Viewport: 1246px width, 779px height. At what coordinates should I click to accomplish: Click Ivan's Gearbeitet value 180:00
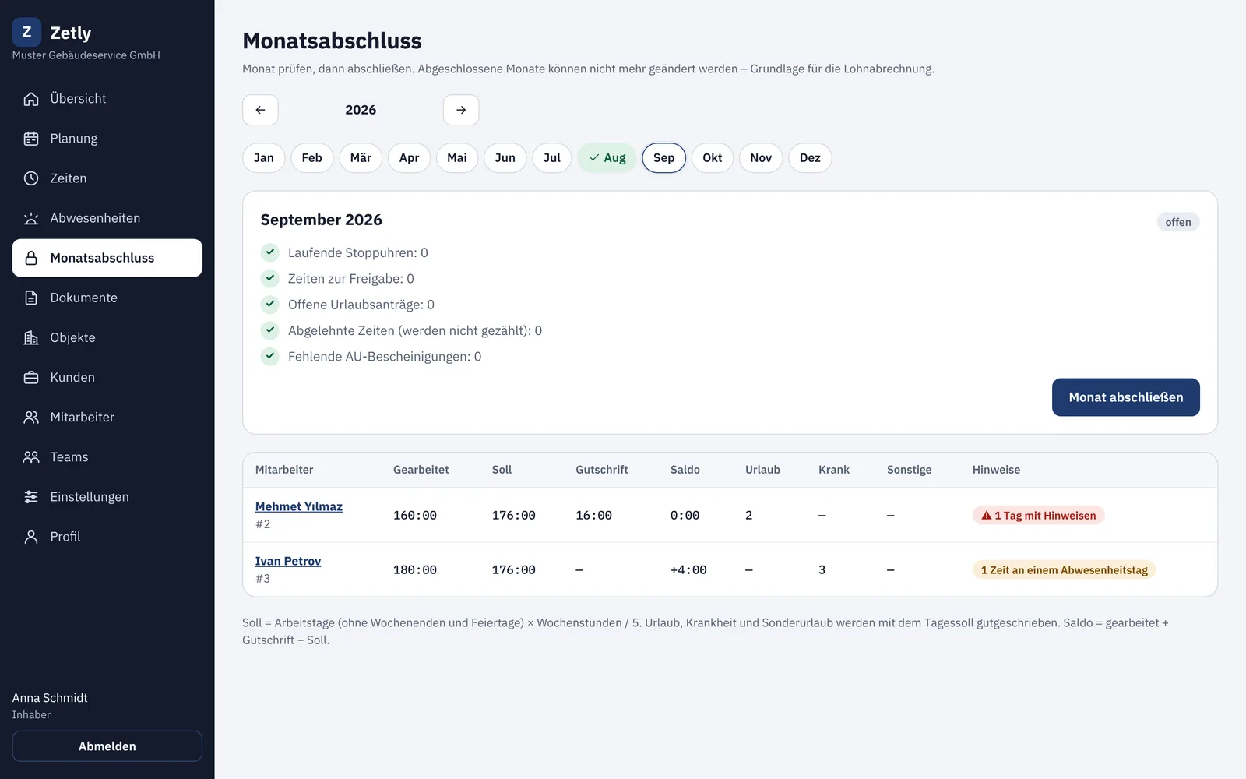pyautogui.click(x=415, y=569)
